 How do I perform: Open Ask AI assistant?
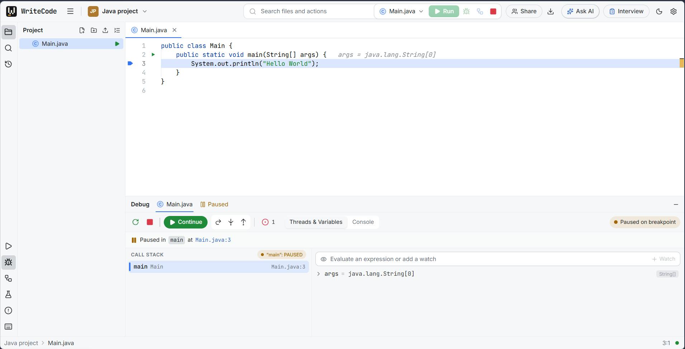pyautogui.click(x=580, y=11)
